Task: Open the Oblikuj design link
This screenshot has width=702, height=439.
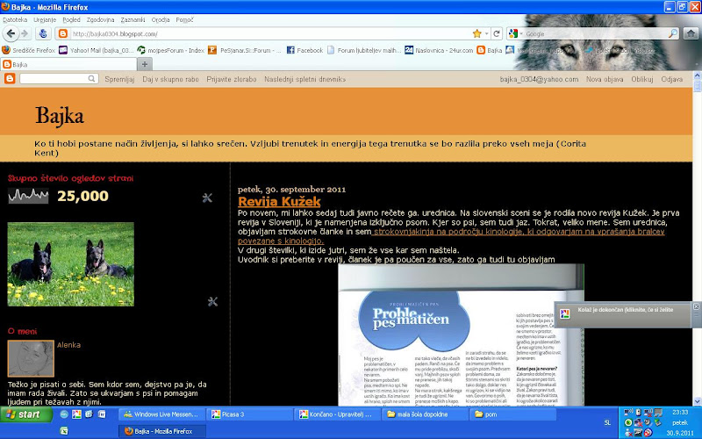Action: coord(642,79)
